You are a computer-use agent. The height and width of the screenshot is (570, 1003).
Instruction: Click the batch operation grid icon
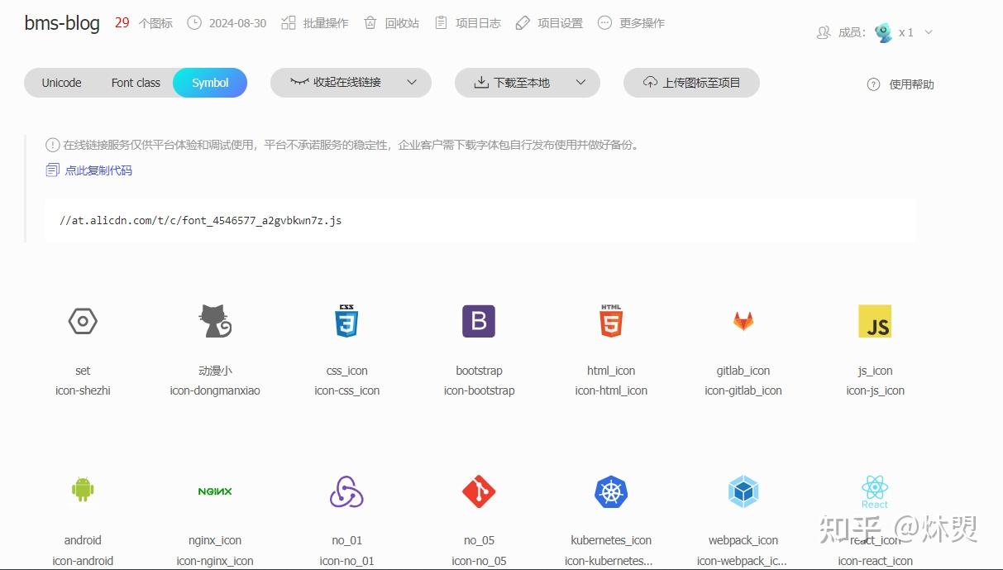289,22
